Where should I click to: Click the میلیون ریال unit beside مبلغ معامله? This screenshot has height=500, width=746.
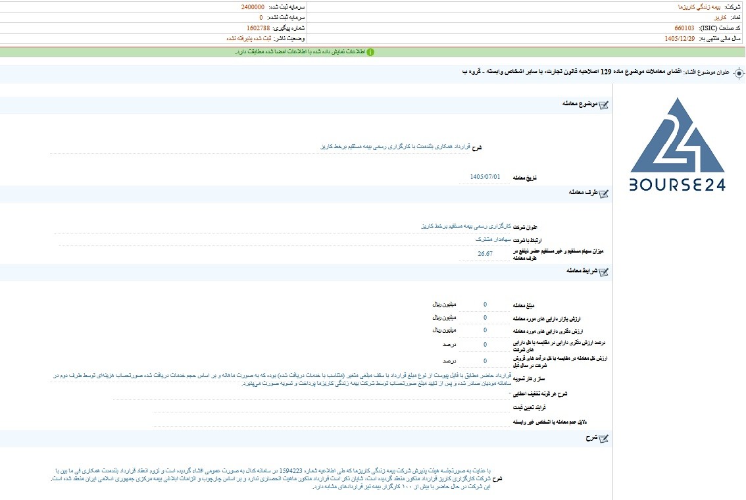pyautogui.click(x=444, y=305)
